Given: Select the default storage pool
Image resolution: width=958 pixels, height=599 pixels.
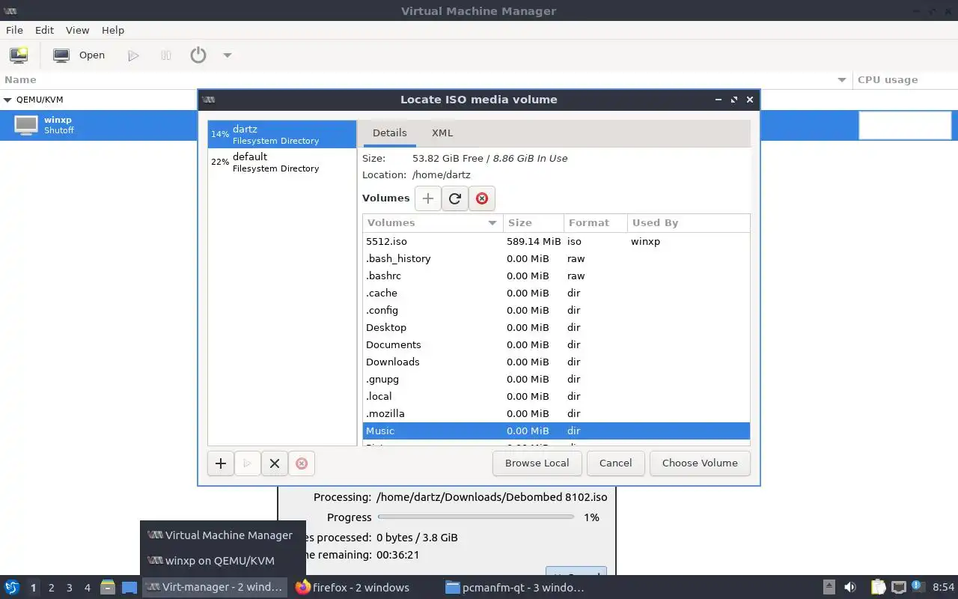Looking at the screenshot, I should click(x=282, y=162).
